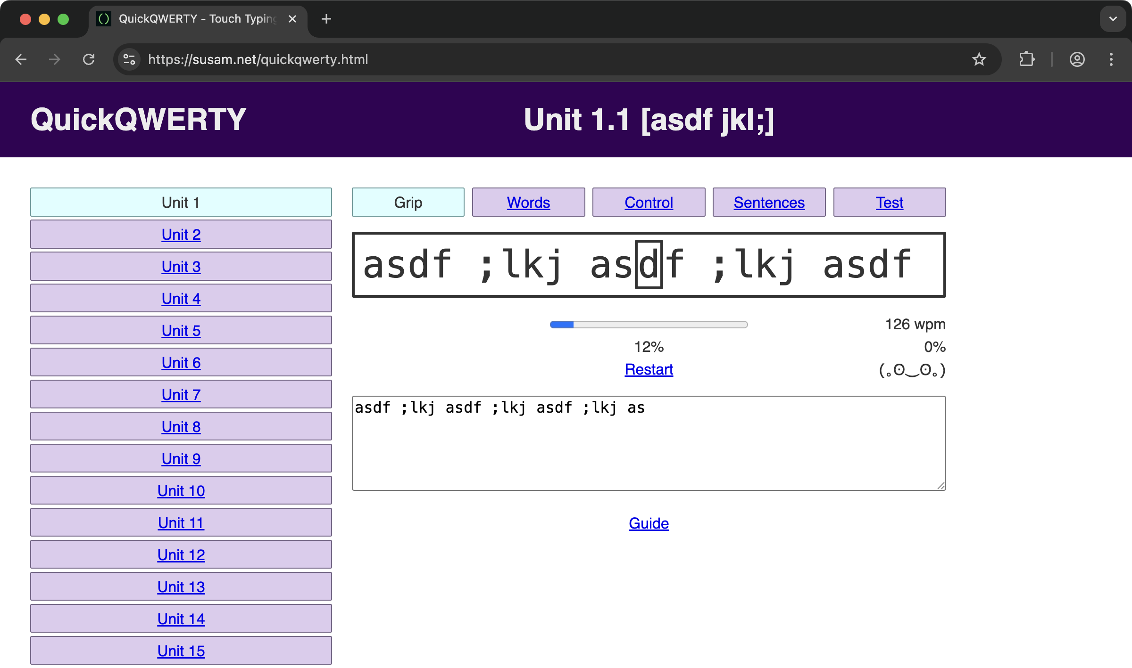The height and width of the screenshot is (668, 1132).
Task: Switch to the Test subunit
Action: click(890, 203)
